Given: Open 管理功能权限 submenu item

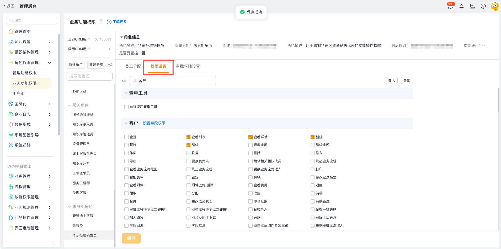Looking at the screenshot, I should point(25,73).
